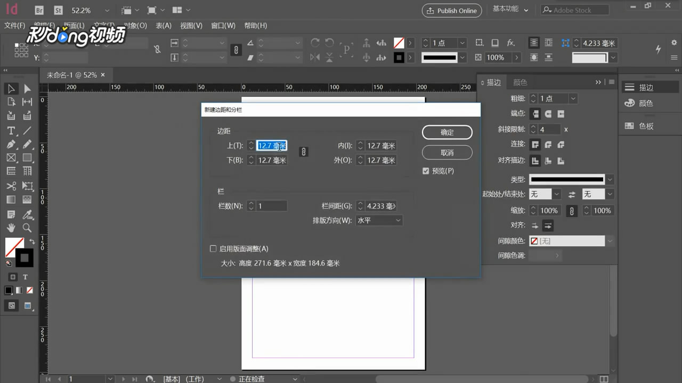682x383 pixels.
Task: Select the Zoom tool
Action: 27,228
